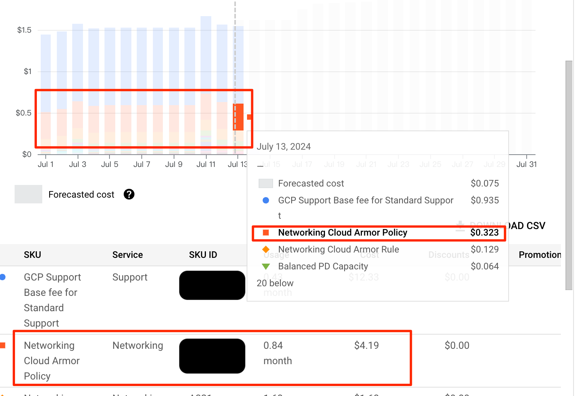Sort by the SKU ID column header
The image size is (577, 396).
[203, 255]
